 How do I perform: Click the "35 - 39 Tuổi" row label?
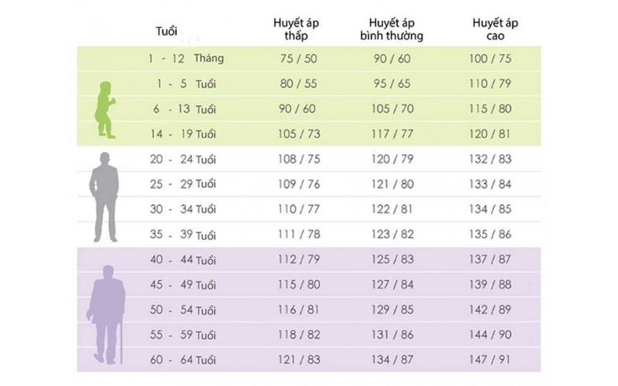pyautogui.click(x=182, y=235)
